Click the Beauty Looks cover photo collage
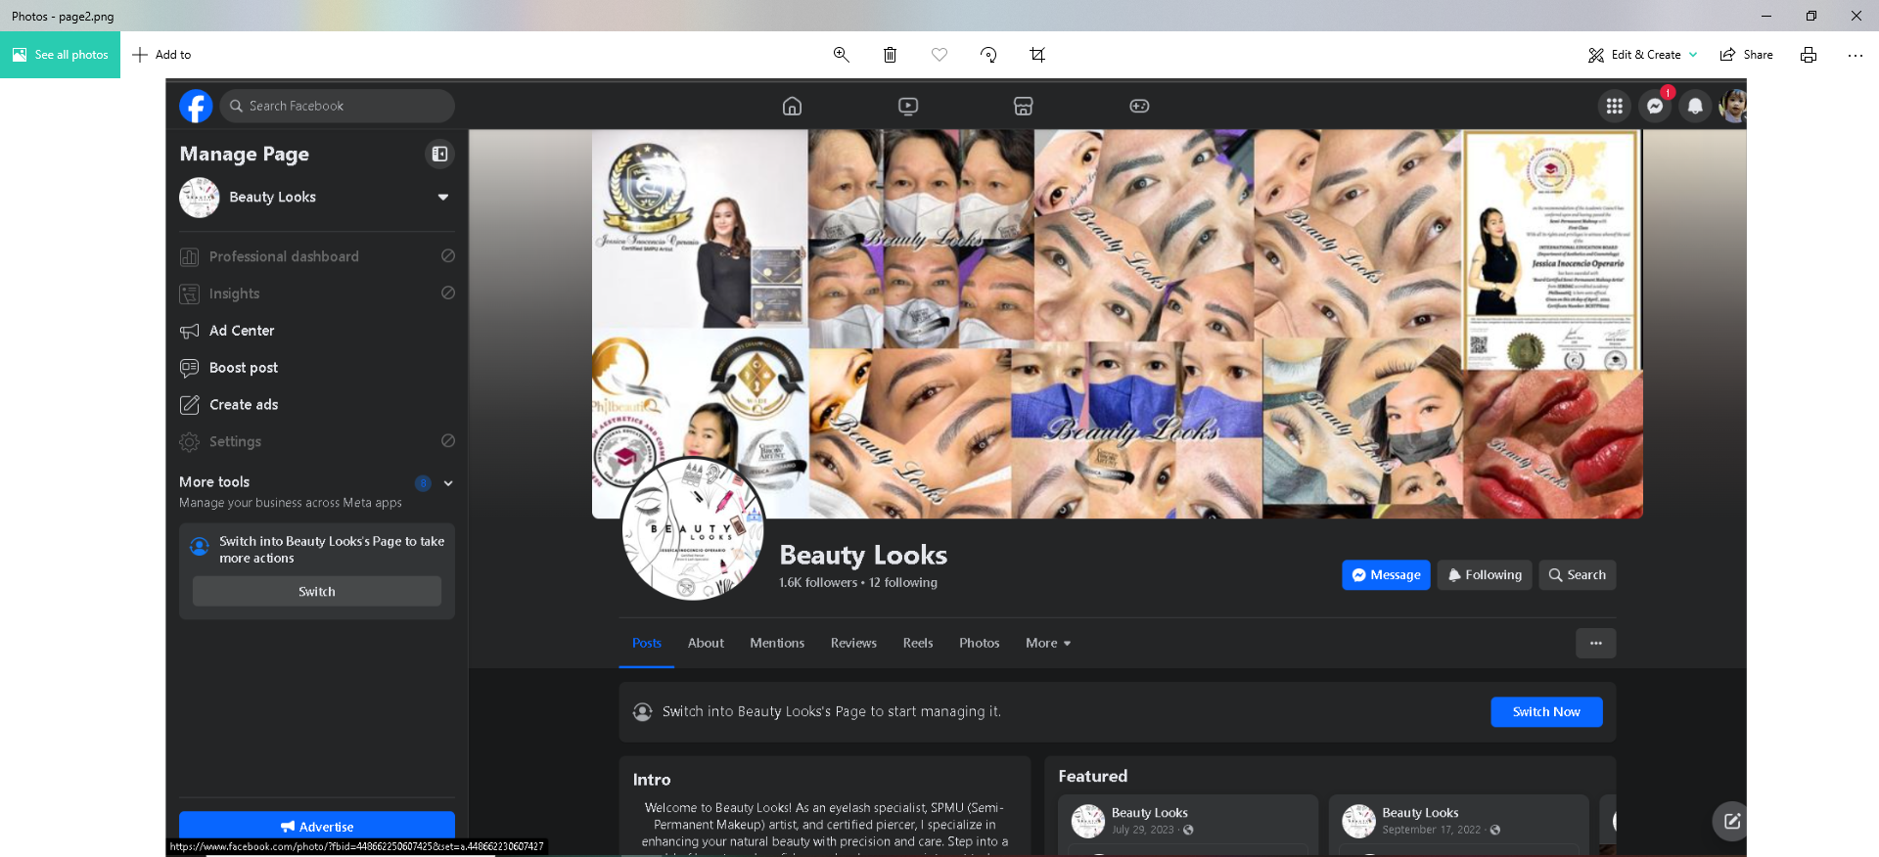The width and height of the screenshot is (1879, 857). point(1118,323)
